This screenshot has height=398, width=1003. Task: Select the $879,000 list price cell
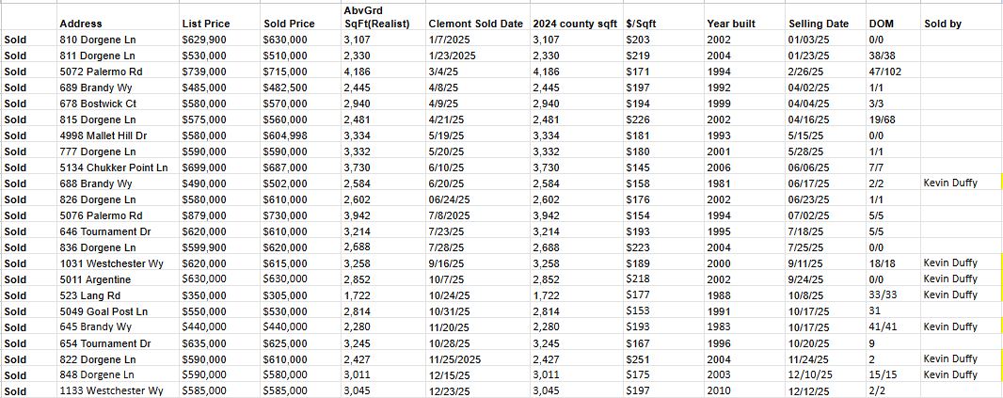[203, 215]
